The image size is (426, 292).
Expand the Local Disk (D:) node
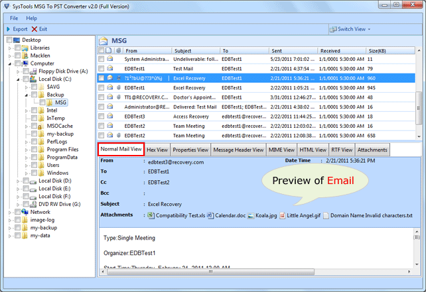coord(18,181)
